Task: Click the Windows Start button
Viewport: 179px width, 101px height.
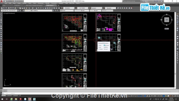Action: 2,99
